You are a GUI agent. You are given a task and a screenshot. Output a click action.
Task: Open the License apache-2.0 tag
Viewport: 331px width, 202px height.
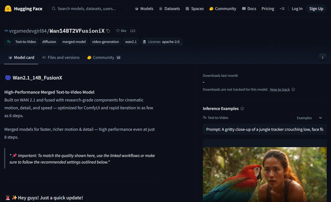(x=161, y=42)
